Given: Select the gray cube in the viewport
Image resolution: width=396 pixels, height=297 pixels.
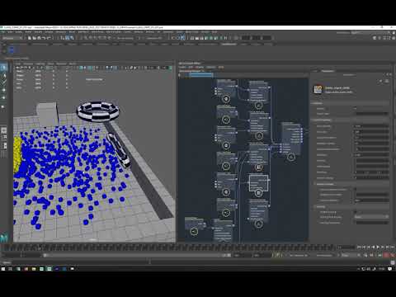Looking at the screenshot, I should pos(47,113).
